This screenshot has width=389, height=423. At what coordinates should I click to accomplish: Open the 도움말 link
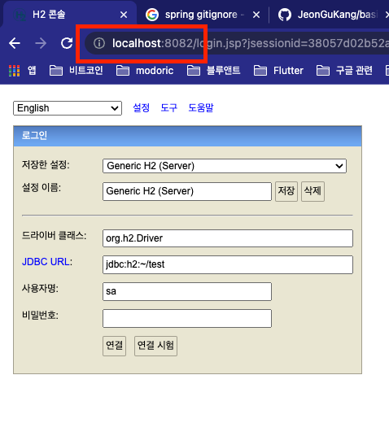201,107
